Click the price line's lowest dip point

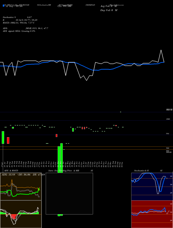pyautogui.click(x=86, y=80)
